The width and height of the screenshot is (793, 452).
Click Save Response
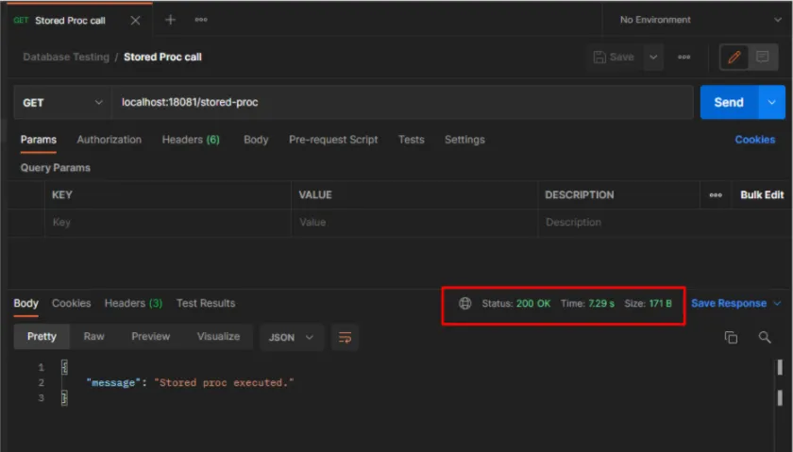click(x=729, y=303)
